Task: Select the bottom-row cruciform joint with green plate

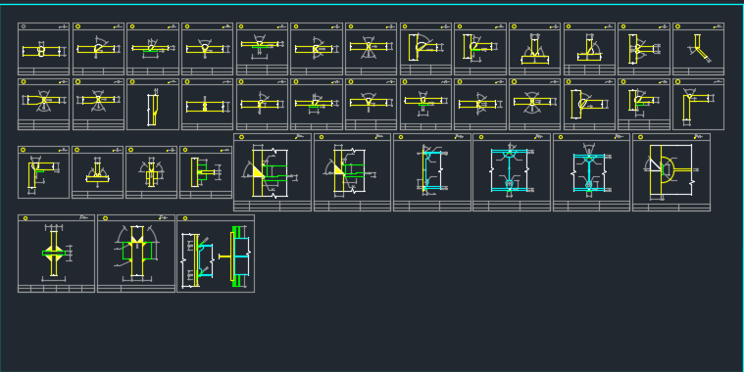Action: tap(57, 254)
